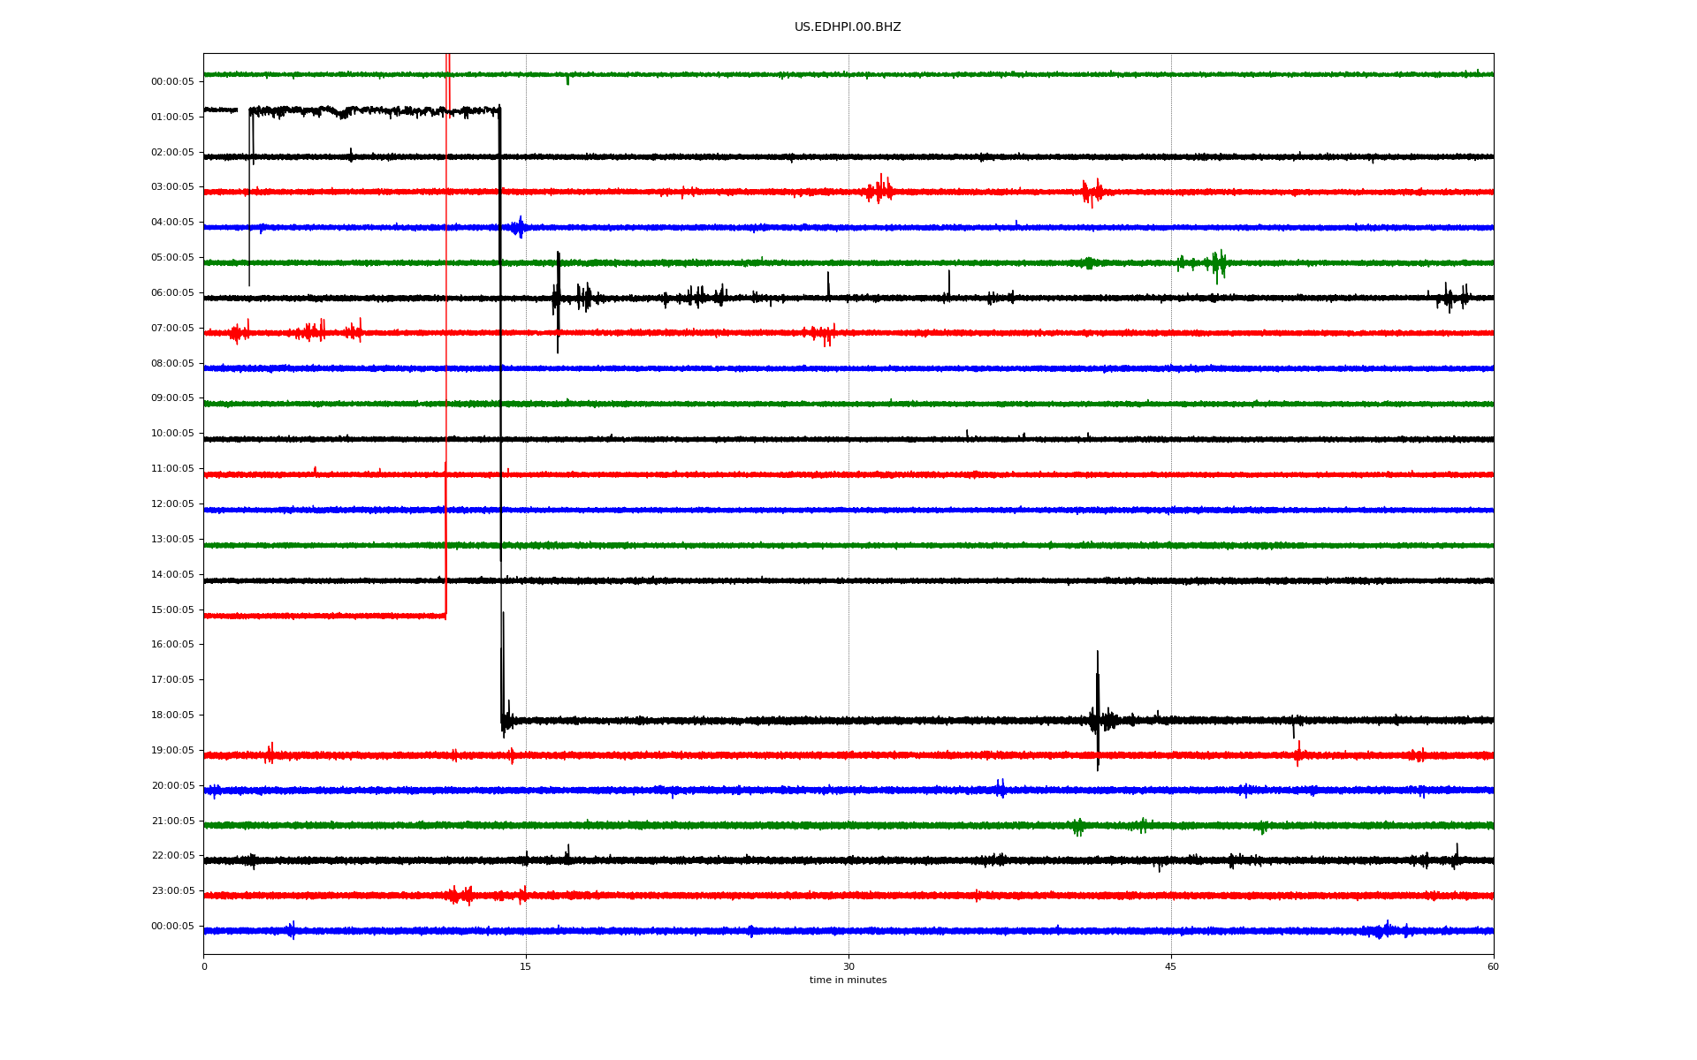Click the large black spike on 18:00:05 trace
1697x1060 pixels.
(1098, 711)
